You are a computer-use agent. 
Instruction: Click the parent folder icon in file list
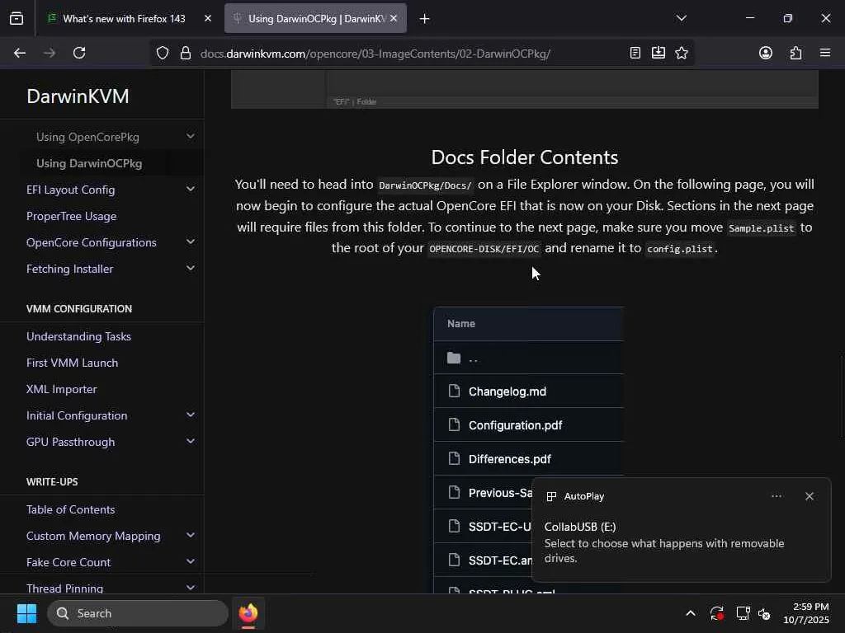pyautogui.click(x=454, y=358)
